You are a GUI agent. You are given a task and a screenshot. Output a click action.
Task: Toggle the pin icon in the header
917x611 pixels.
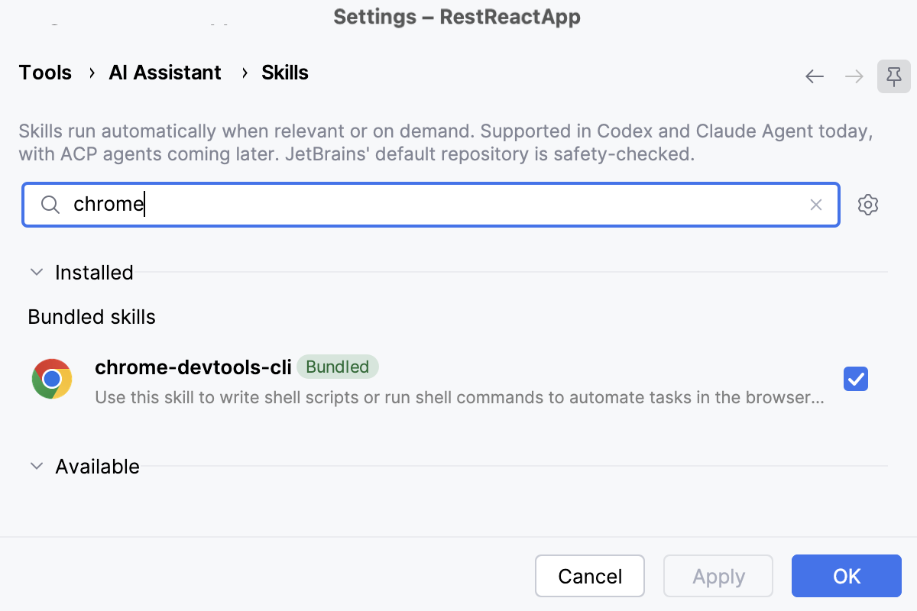point(893,76)
